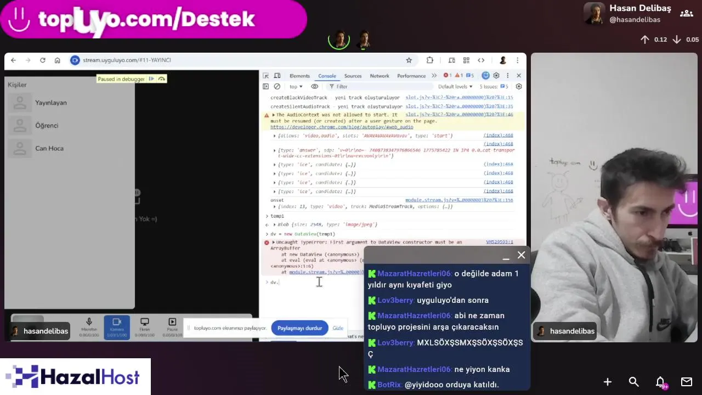Switch to the Elements tab

click(x=299, y=76)
